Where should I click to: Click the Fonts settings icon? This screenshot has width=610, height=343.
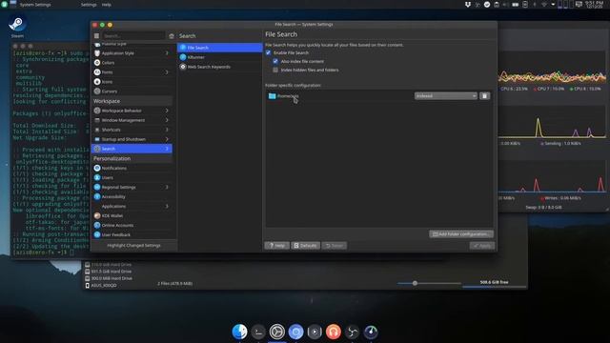[97, 72]
